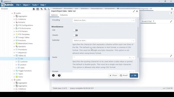Expand the Functions node chevron
This screenshot has height=97, width=174.
14,40
